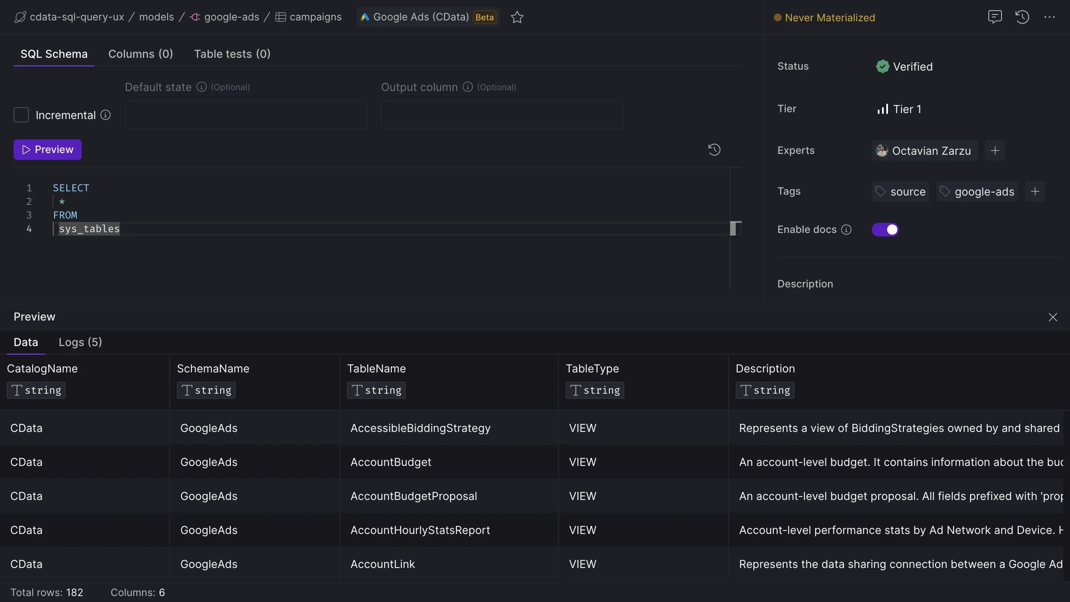Click the editor minimap scrollbar handle
The height and width of the screenshot is (602, 1070).
[x=733, y=228]
